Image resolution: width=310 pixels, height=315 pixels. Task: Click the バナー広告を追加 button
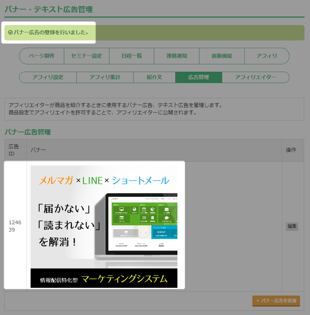(x=276, y=301)
